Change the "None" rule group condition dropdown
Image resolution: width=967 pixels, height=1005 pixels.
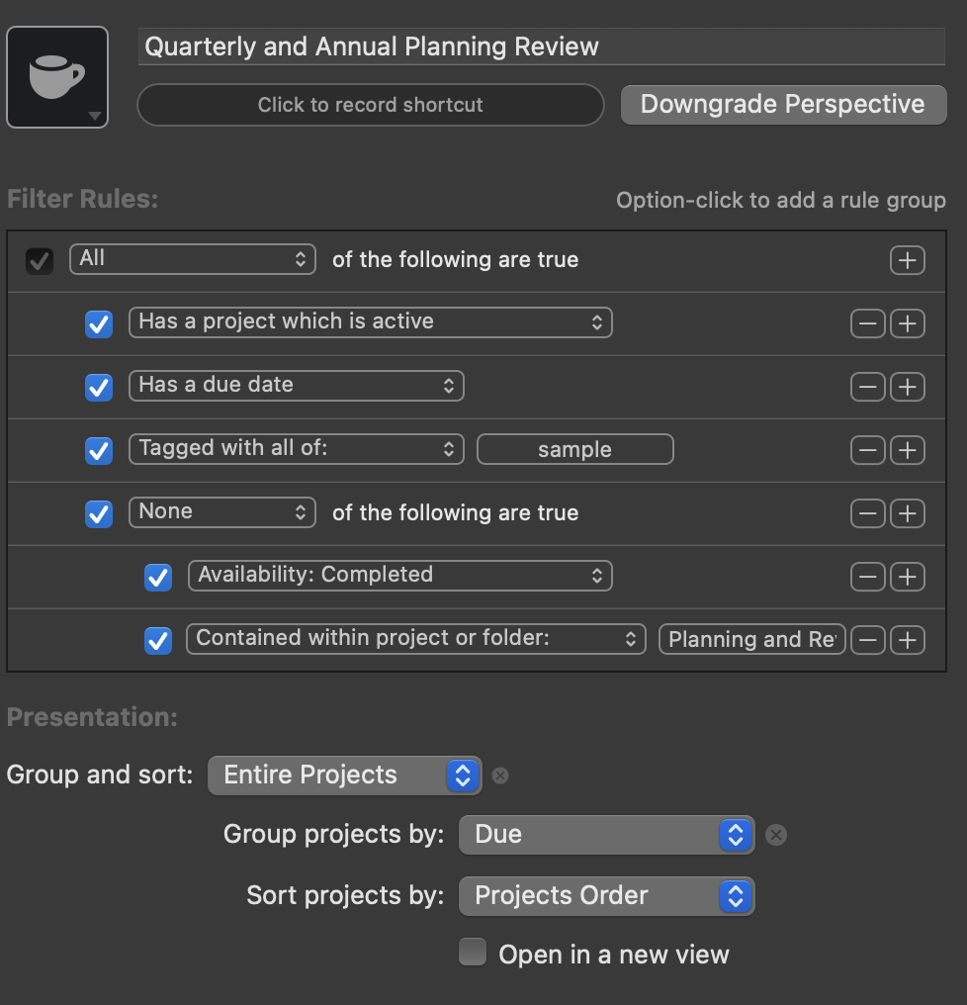[221, 512]
